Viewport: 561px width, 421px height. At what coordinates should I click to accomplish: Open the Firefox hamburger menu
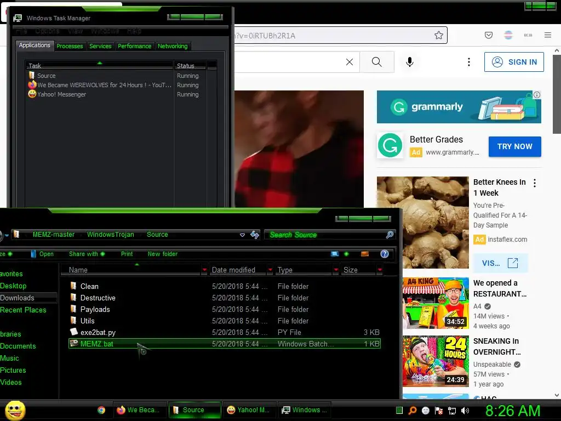coord(548,35)
